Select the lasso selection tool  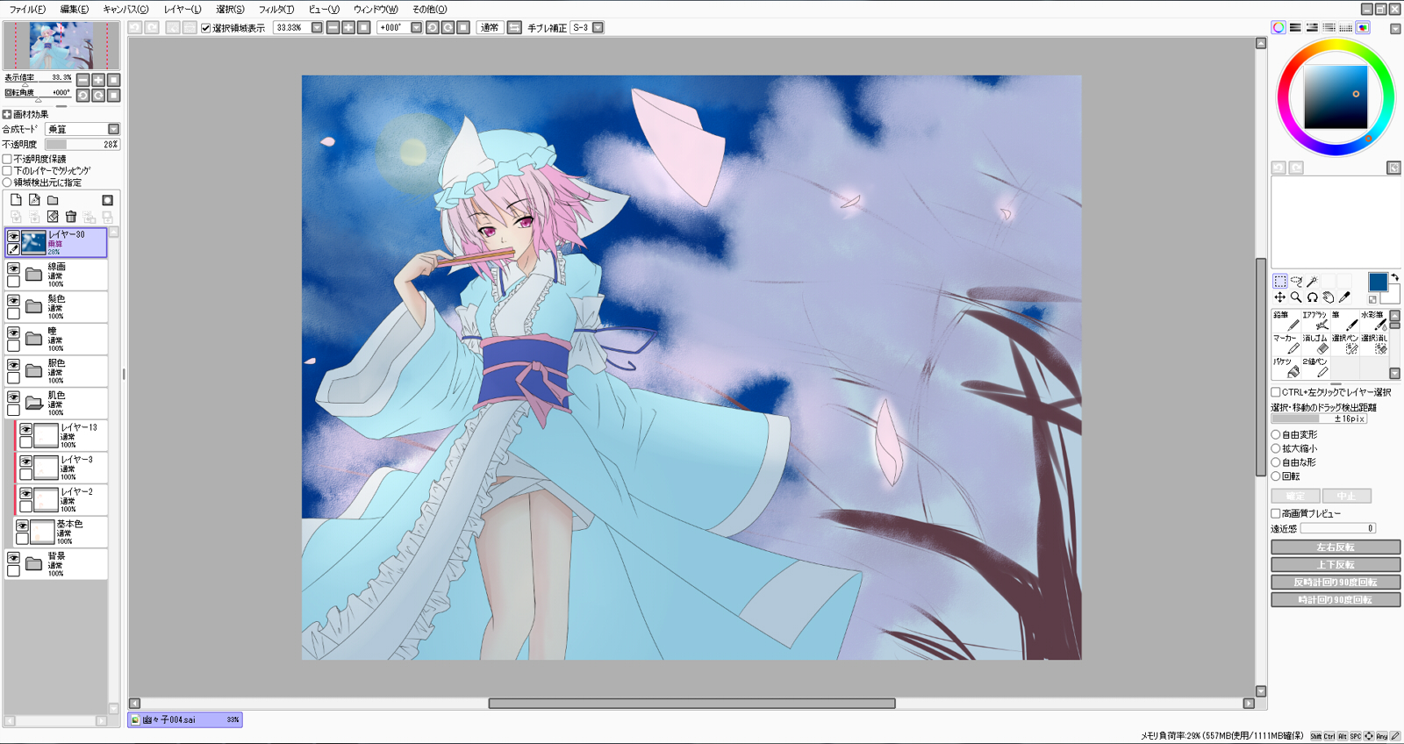1296,282
